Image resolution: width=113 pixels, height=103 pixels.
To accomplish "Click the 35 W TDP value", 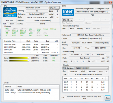I will point(12,24).
